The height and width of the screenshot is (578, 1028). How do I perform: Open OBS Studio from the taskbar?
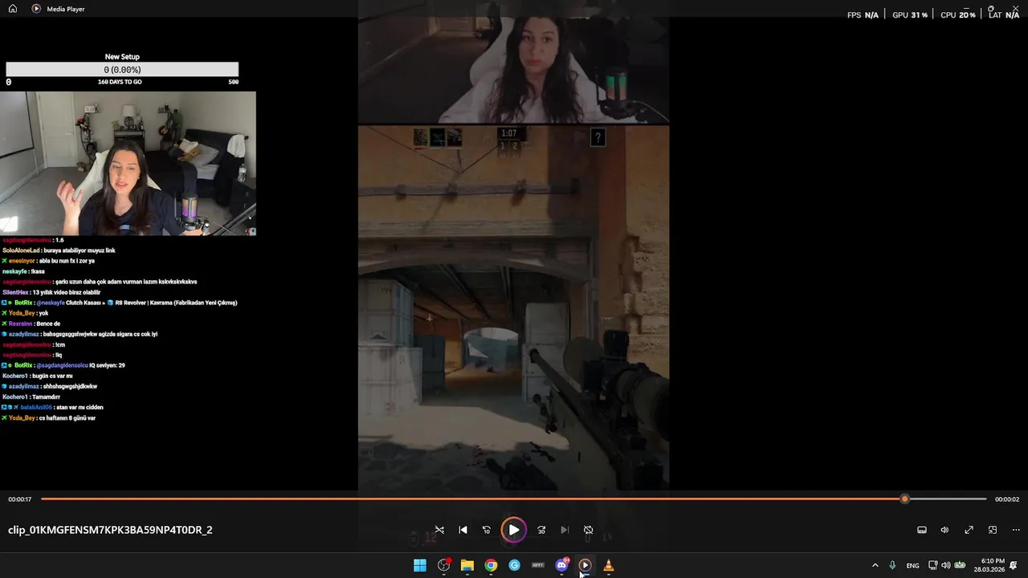pos(443,565)
